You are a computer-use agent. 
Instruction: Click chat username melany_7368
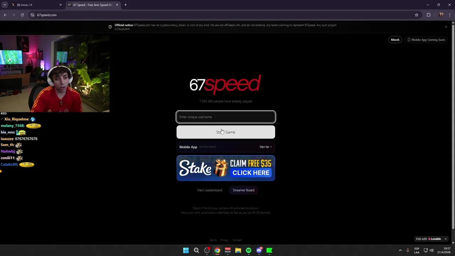pyautogui.click(x=12, y=126)
